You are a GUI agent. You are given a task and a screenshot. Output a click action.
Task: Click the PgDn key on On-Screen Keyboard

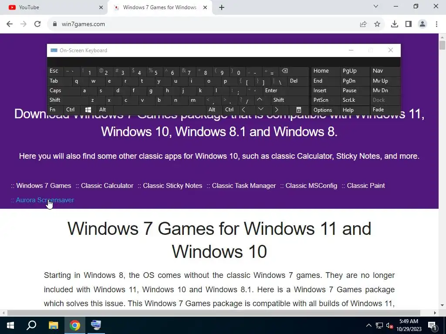[x=355, y=81]
